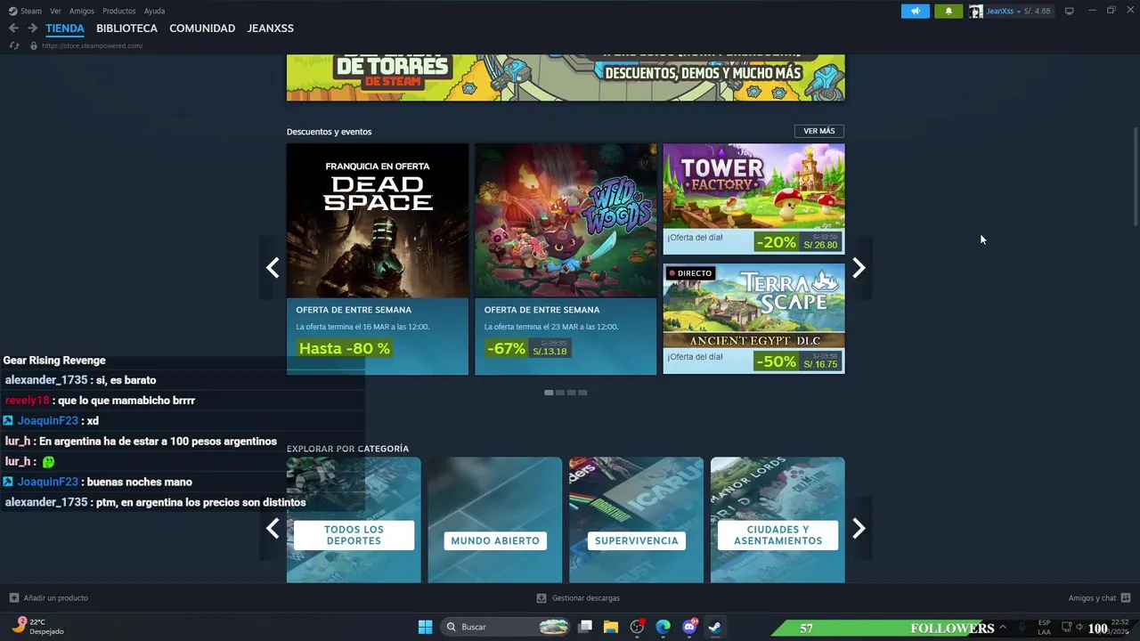Open the Dead Space franchise sale card

(x=378, y=259)
